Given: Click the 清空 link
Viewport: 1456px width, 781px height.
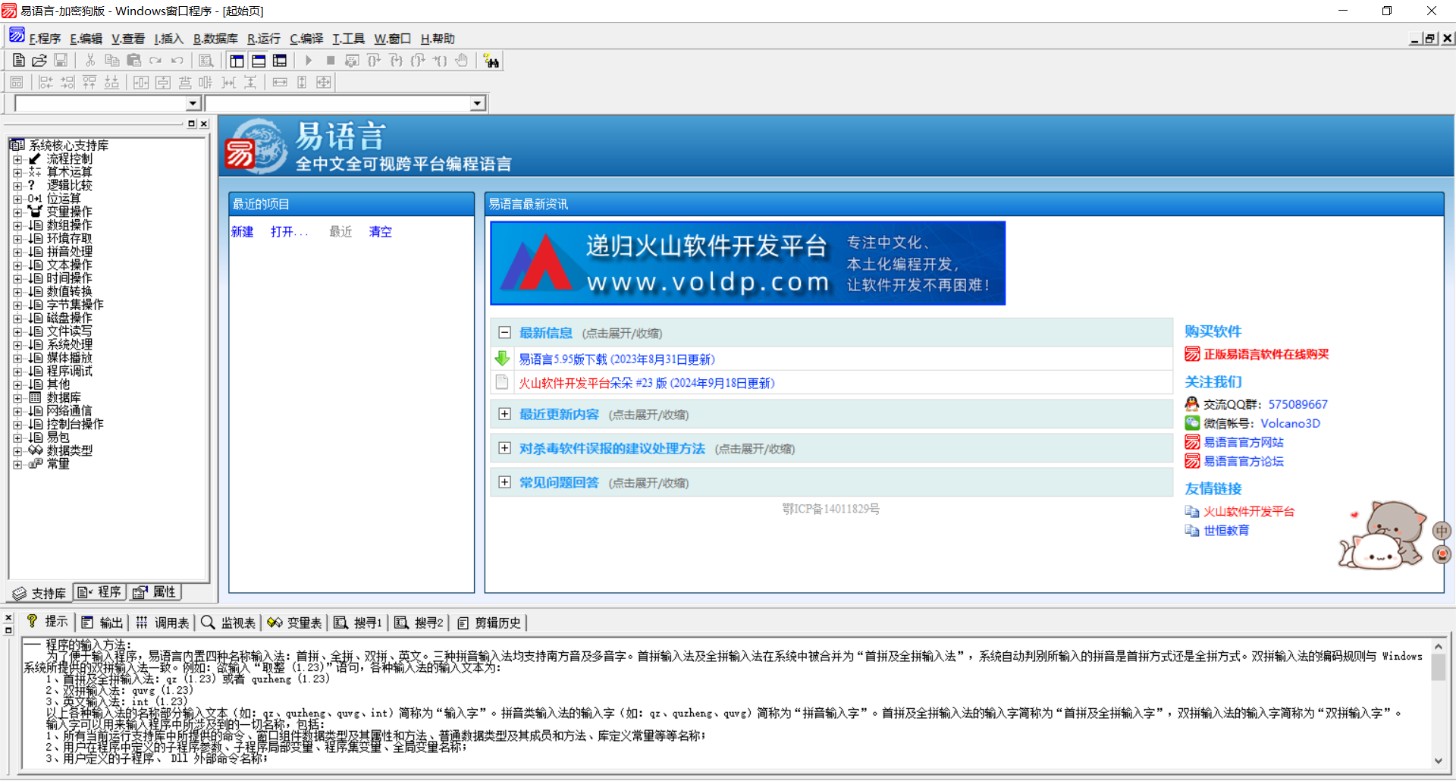Looking at the screenshot, I should coord(380,231).
